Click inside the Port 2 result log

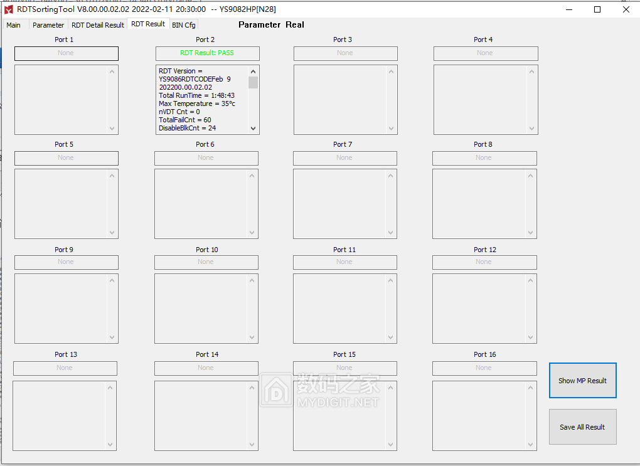(202, 100)
